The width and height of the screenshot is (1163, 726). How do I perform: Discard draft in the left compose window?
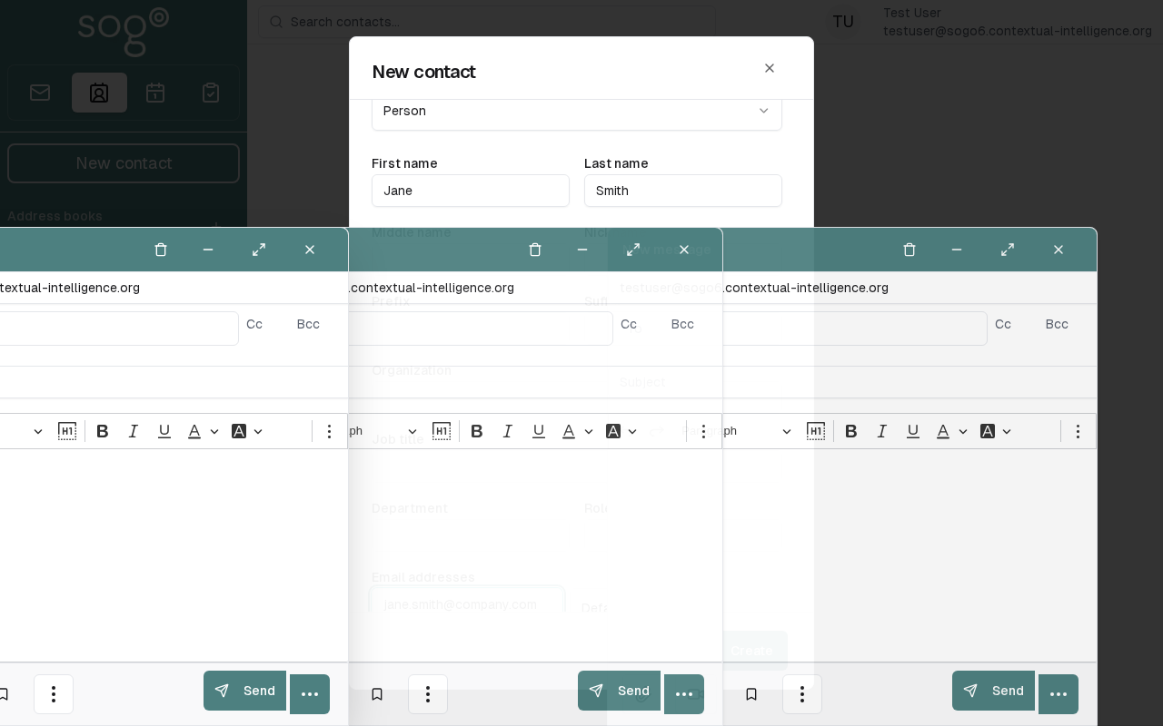pyautogui.click(x=161, y=250)
